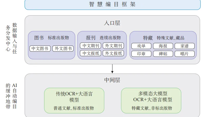209x117 pixels.
Task: Select the green 多模态大模型 OCR block
Action: click(151, 100)
